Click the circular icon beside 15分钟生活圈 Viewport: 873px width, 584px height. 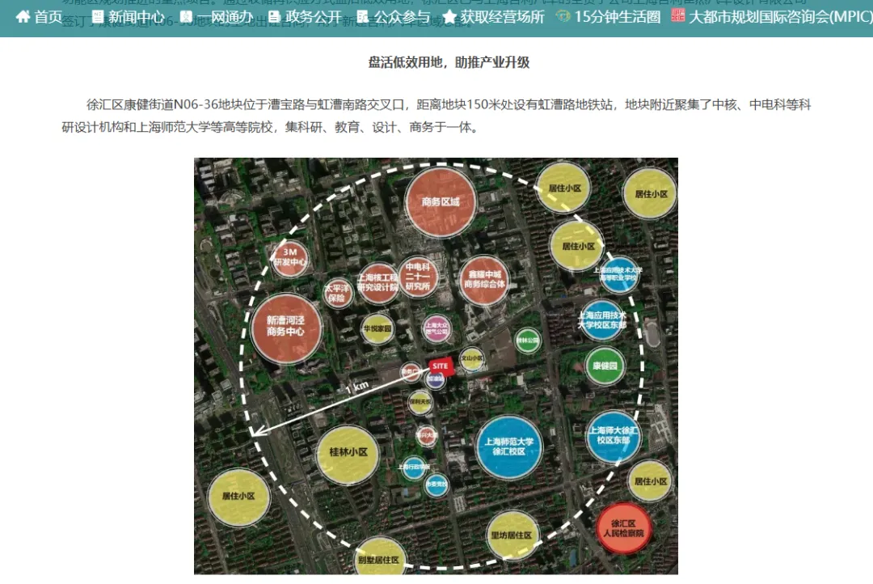[x=563, y=17]
